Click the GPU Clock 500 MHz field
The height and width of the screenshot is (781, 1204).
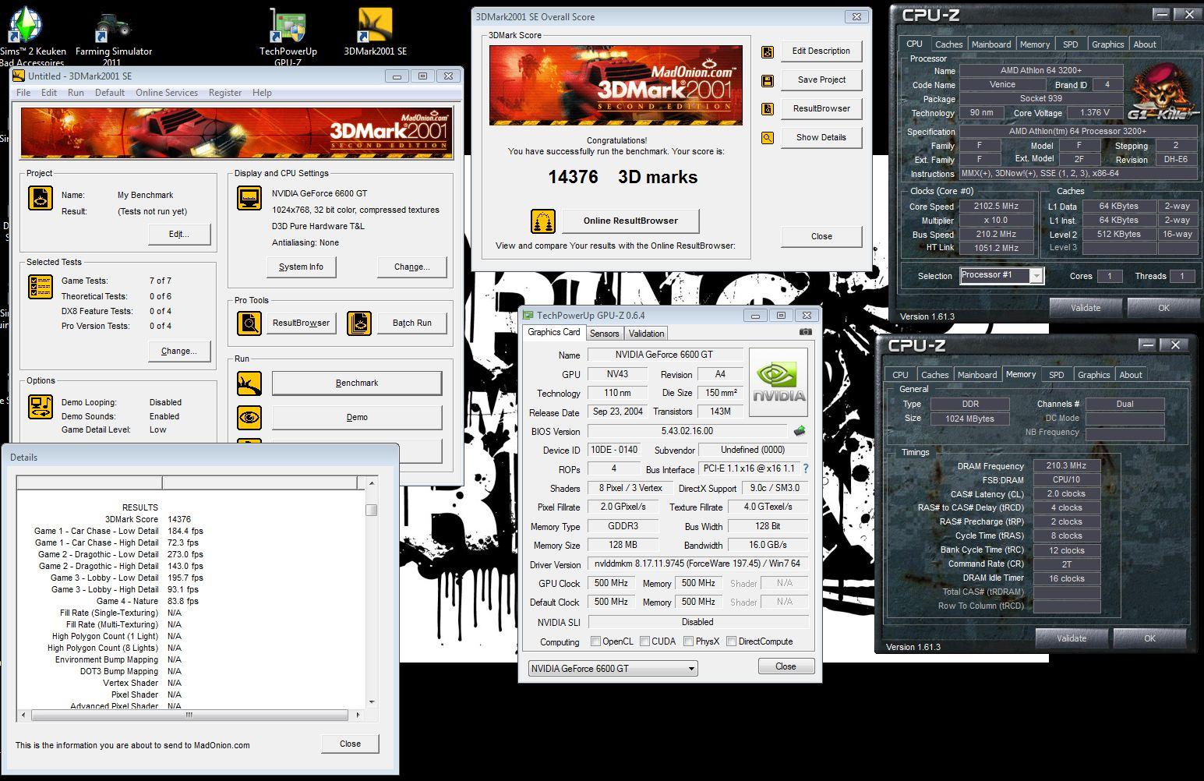611,583
